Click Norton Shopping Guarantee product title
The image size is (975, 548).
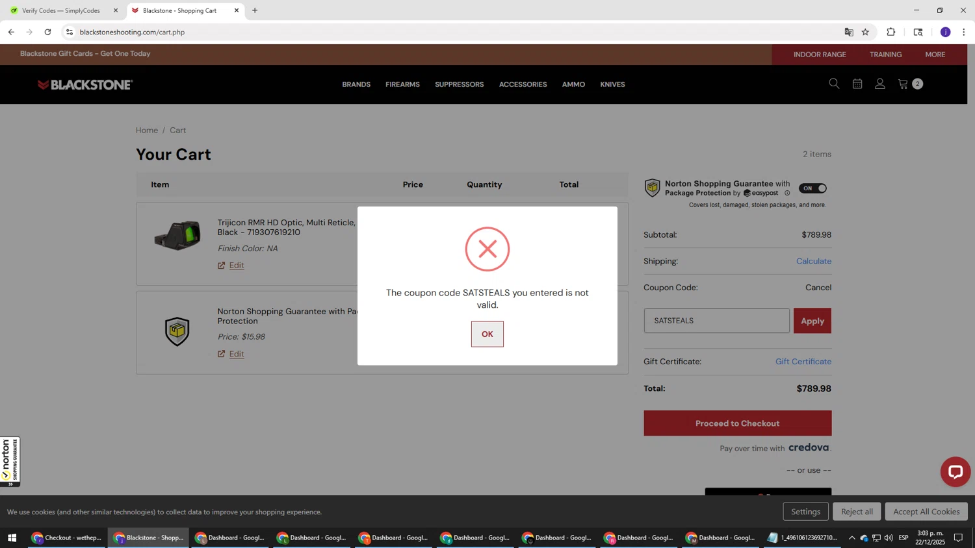pos(287,316)
